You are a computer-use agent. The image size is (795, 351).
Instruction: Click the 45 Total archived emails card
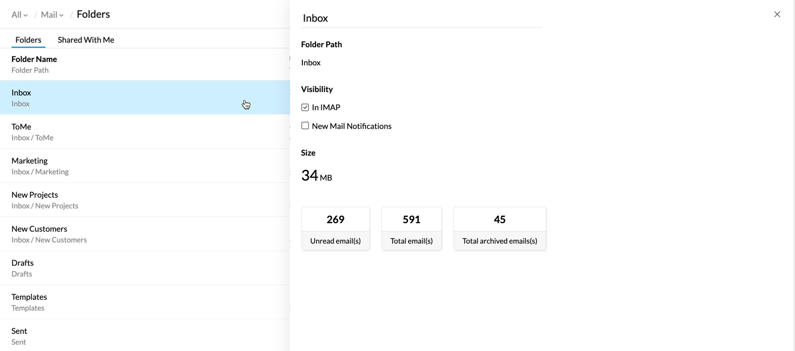pos(499,228)
